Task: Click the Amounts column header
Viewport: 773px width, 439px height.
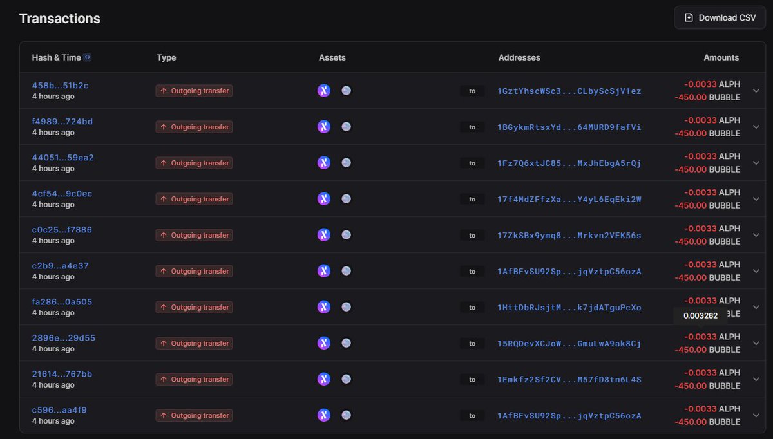Action: coord(721,57)
